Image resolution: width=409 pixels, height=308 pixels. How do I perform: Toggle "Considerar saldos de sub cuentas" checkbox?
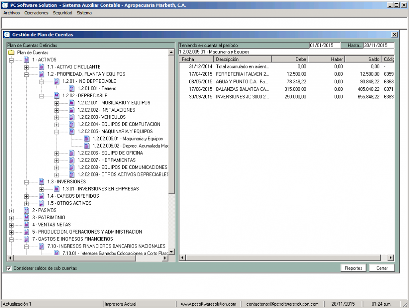(9, 268)
